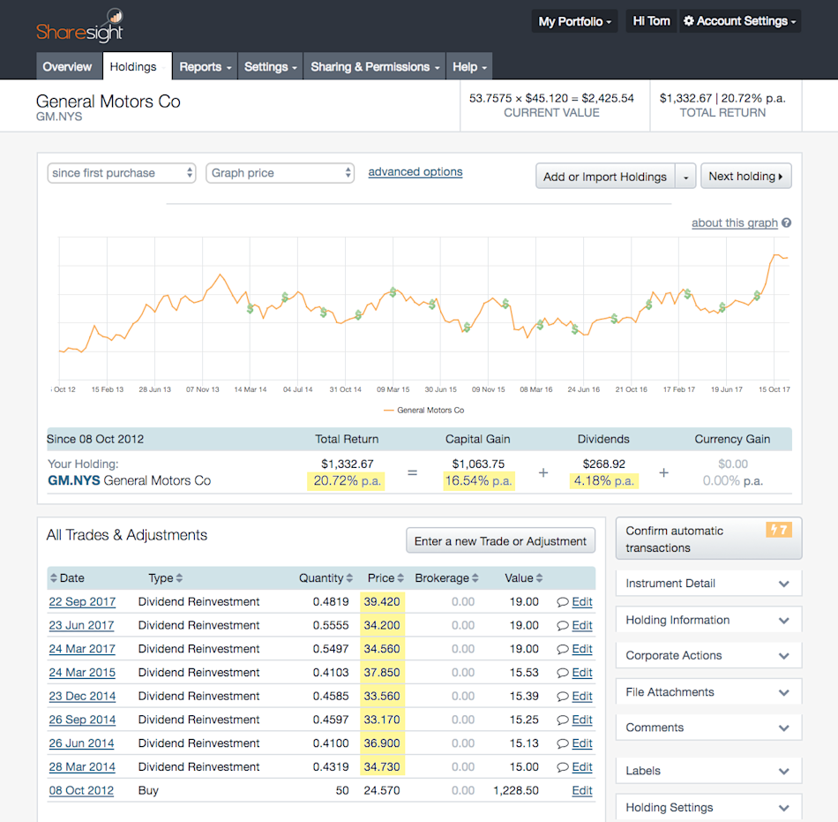Open the 28 Mar 2014 trade date link

click(82, 767)
